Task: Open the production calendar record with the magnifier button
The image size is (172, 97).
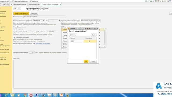Action: 100,21
